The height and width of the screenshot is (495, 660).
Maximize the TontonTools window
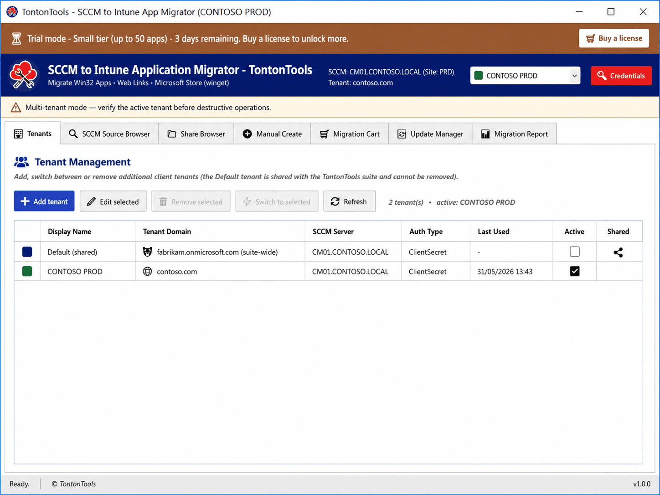pyautogui.click(x=611, y=12)
